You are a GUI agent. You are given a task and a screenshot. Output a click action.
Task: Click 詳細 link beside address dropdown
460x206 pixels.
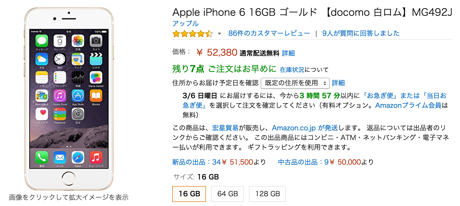tap(338, 83)
